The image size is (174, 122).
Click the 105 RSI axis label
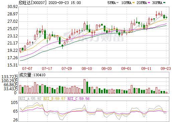click(x=14, y=103)
